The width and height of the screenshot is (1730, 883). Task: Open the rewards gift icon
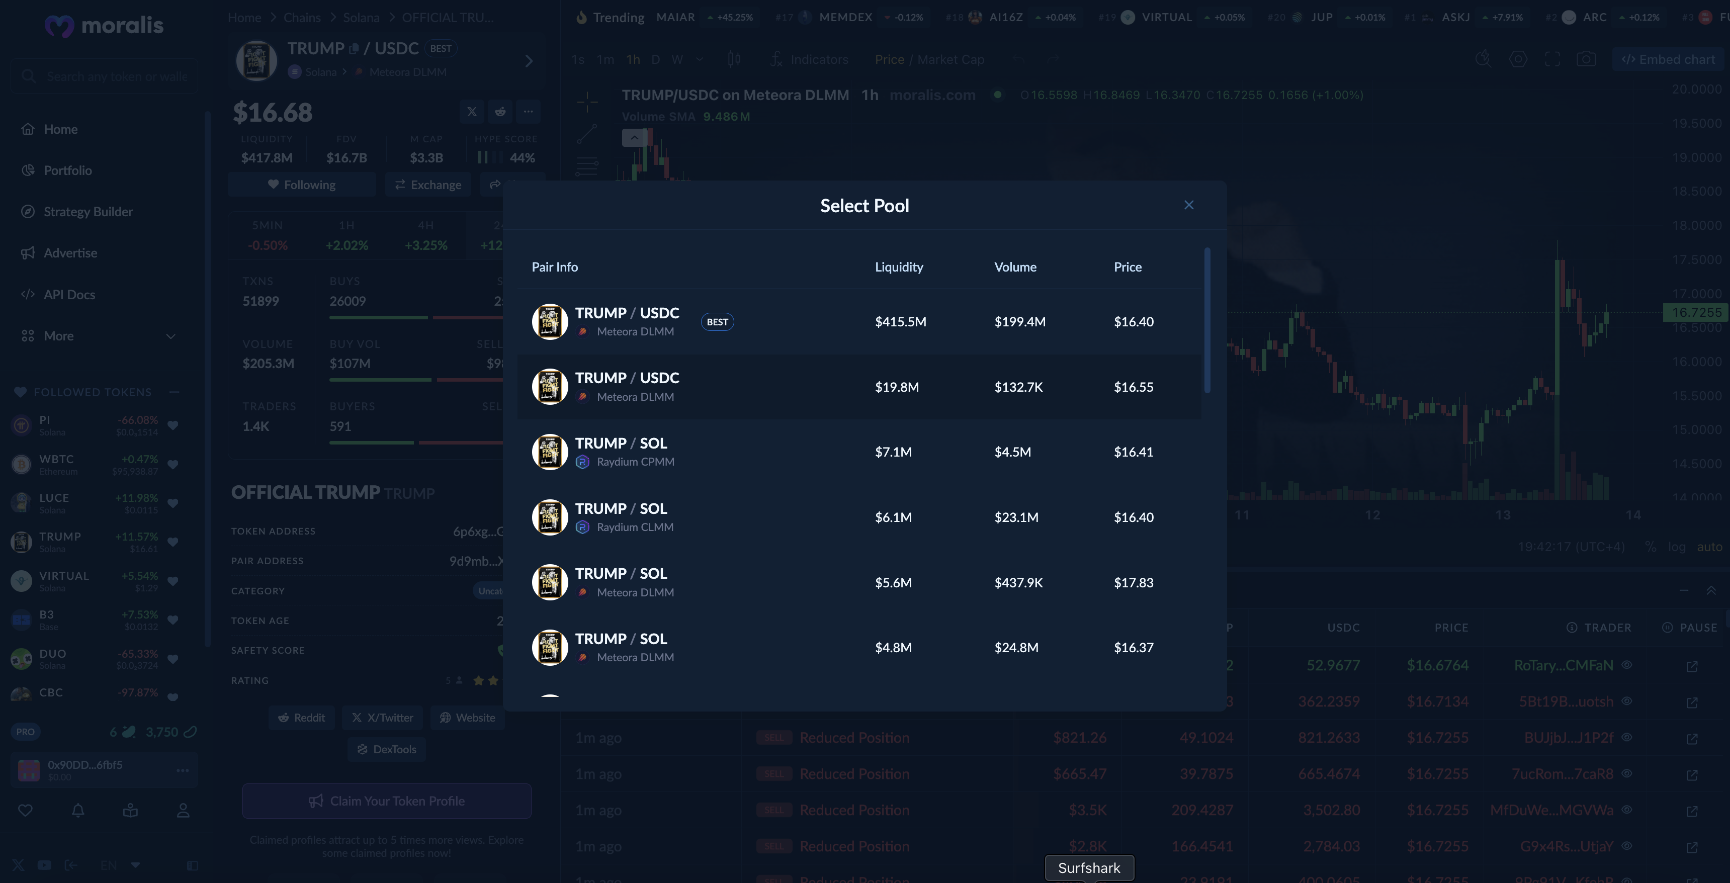coord(130,811)
